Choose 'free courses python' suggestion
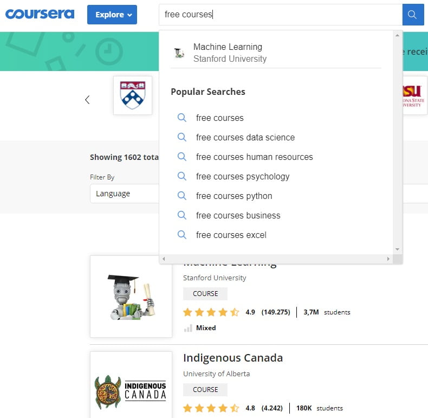 click(234, 196)
